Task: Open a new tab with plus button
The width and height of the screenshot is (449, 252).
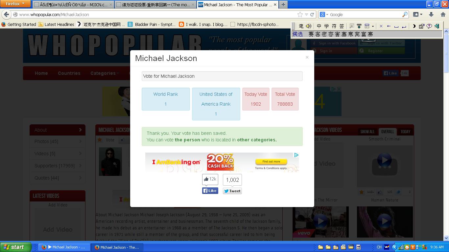Action: click(x=283, y=5)
